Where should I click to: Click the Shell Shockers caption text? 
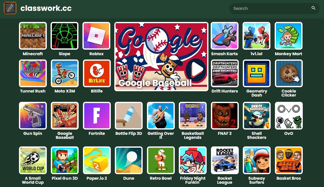click(x=257, y=135)
